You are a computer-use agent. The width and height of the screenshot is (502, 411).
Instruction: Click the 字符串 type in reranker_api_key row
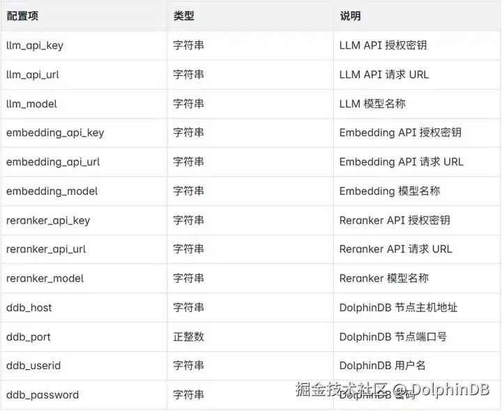pos(188,220)
